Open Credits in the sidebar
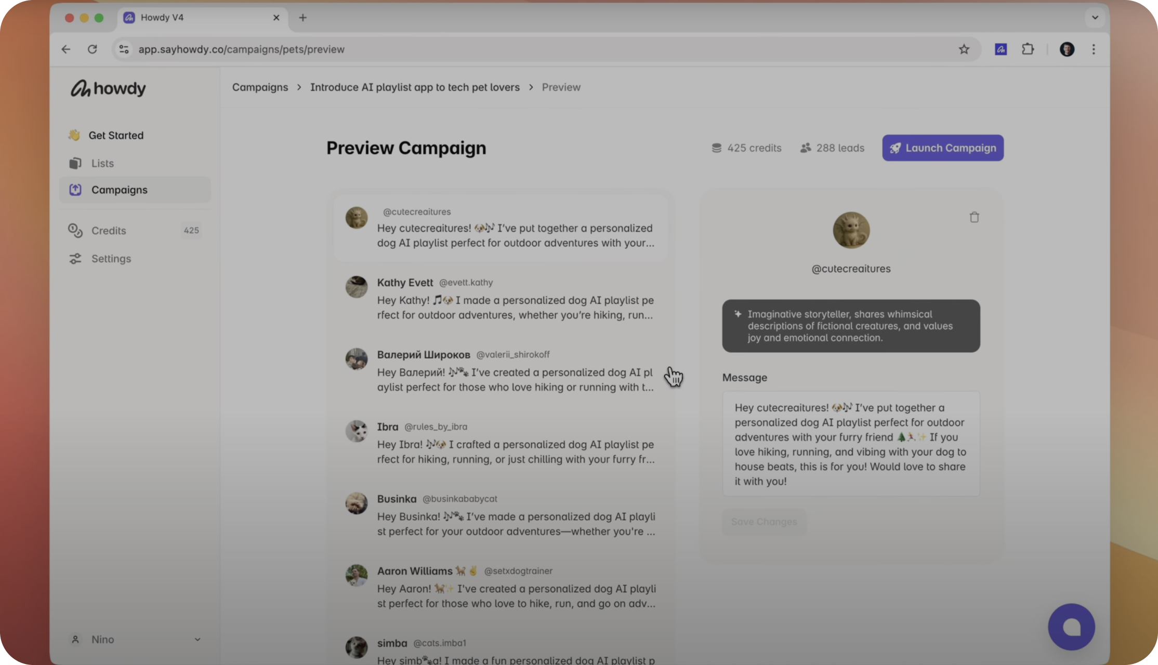Image resolution: width=1158 pixels, height=665 pixels. tap(109, 231)
